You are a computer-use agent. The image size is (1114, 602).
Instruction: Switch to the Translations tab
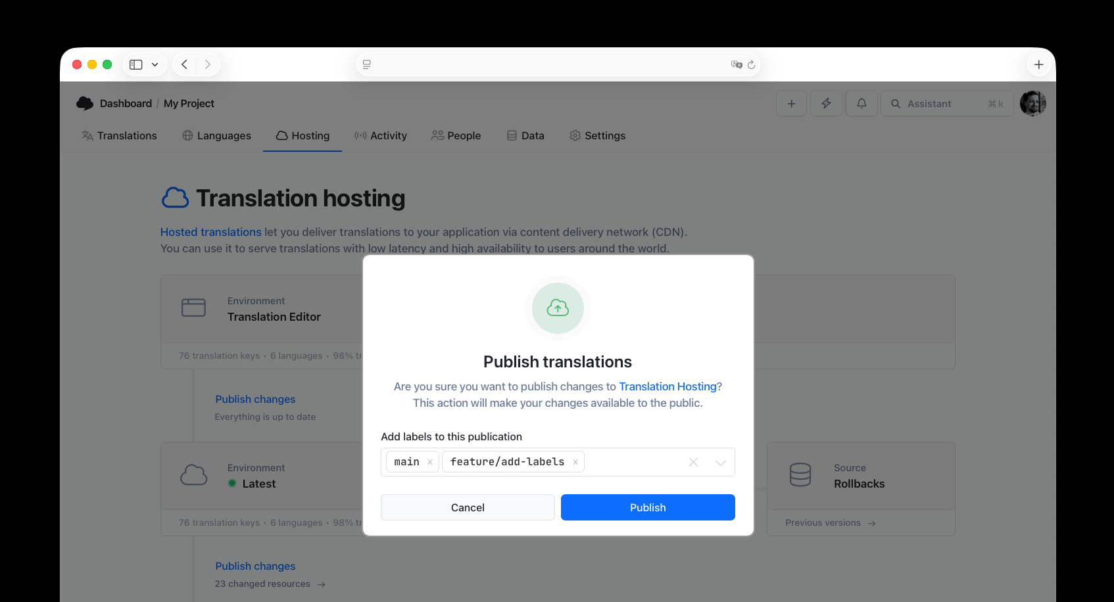120,135
